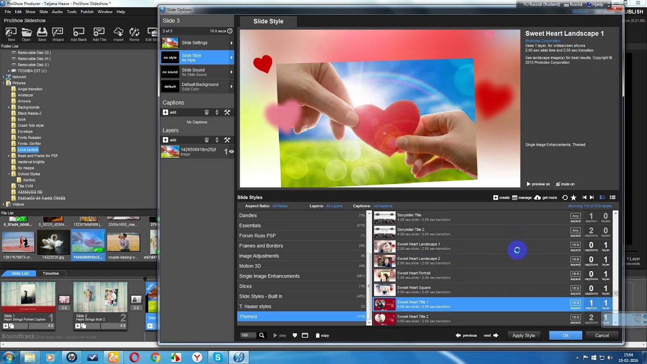Go to previous slide

pyautogui.click(x=466, y=335)
